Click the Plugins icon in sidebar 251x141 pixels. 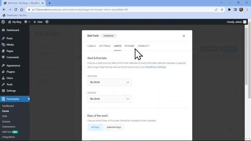click(4, 72)
